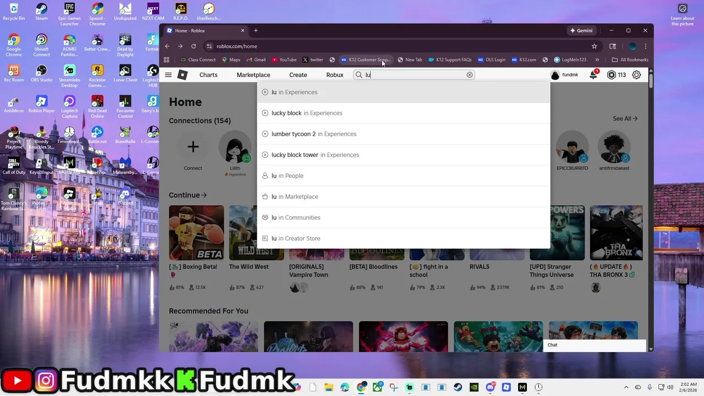Open the Chrome apps grid in bookmarks bar
This screenshot has width=704, height=396.
(167, 59)
